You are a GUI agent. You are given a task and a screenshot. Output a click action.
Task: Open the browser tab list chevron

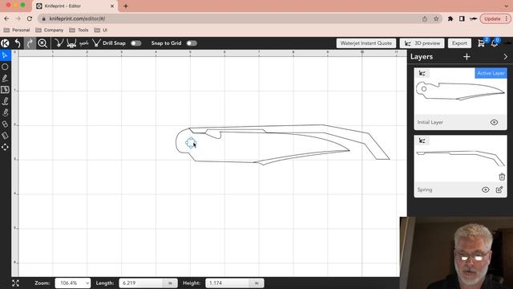506,6
